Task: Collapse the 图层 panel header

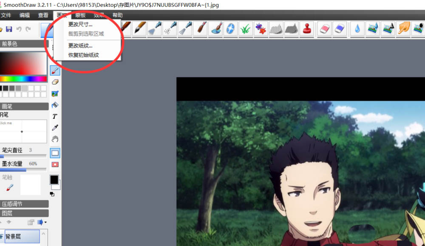Action: click(24, 213)
